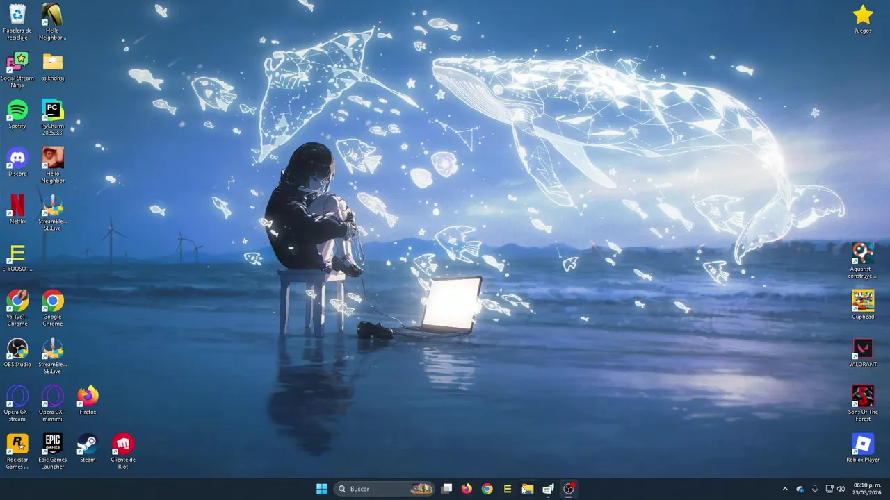Launch Epic Games Launcher shortcut
Screen dimensions: 890x500
(52, 451)
